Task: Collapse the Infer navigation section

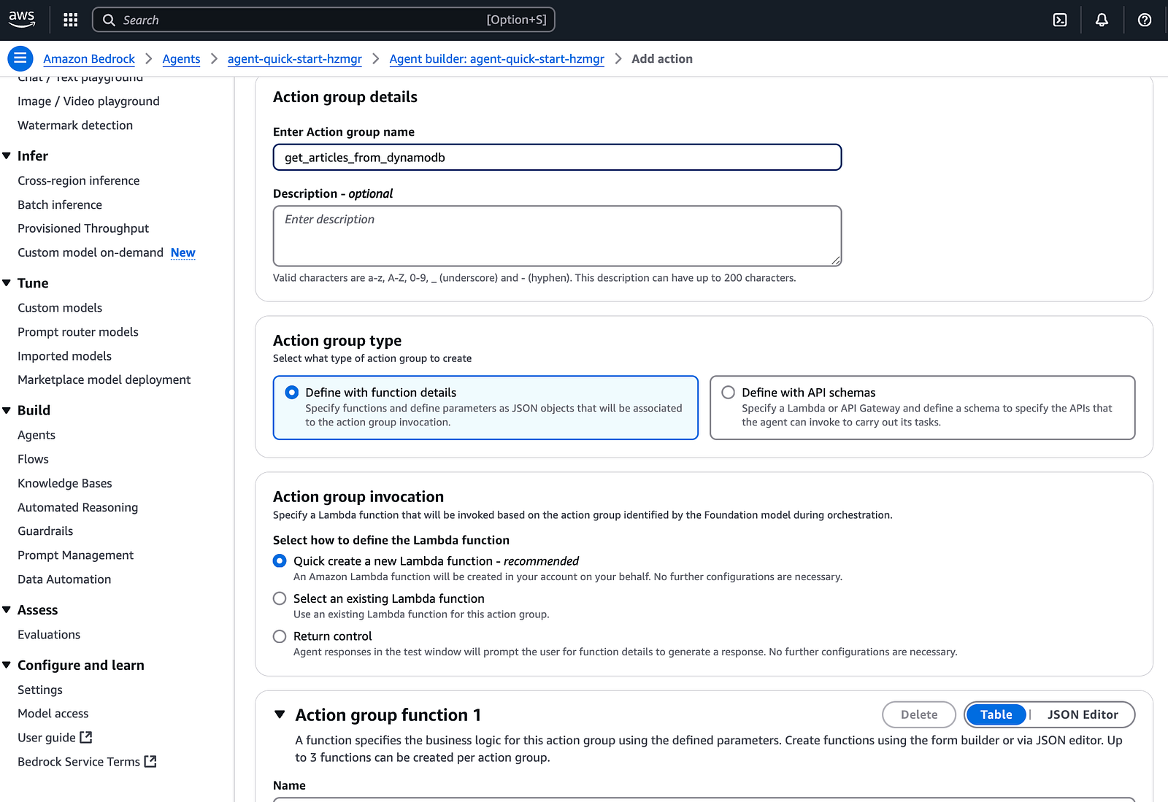Action: pos(7,155)
